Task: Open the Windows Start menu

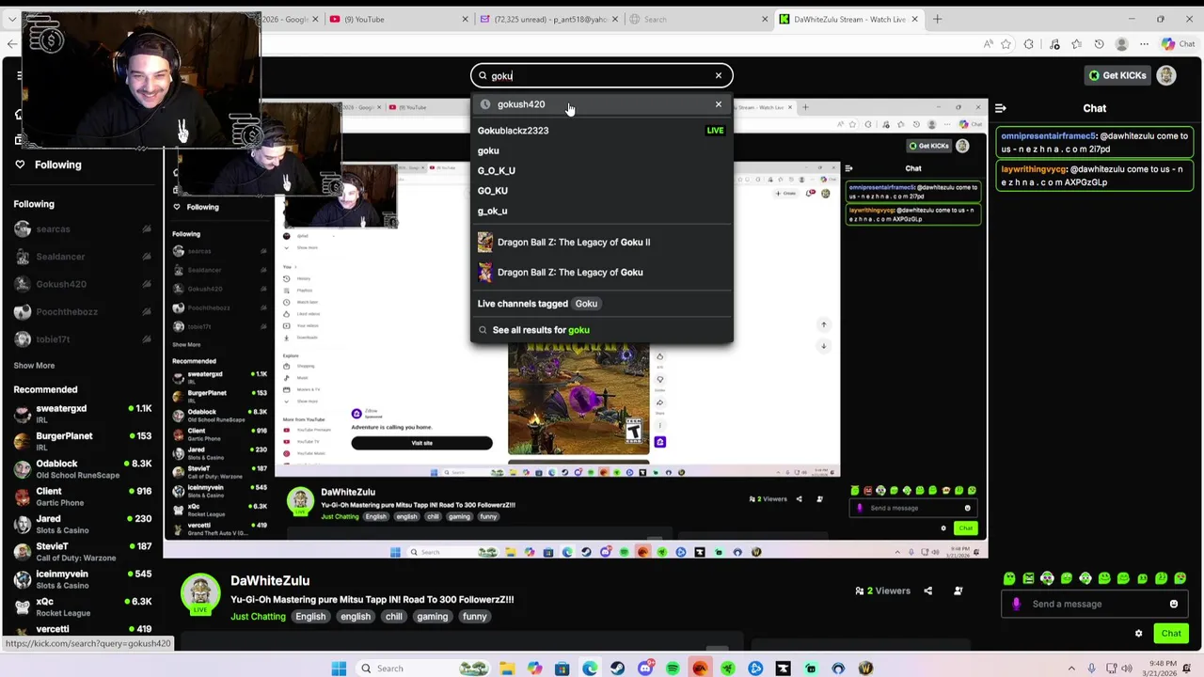Action: pyautogui.click(x=339, y=669)
